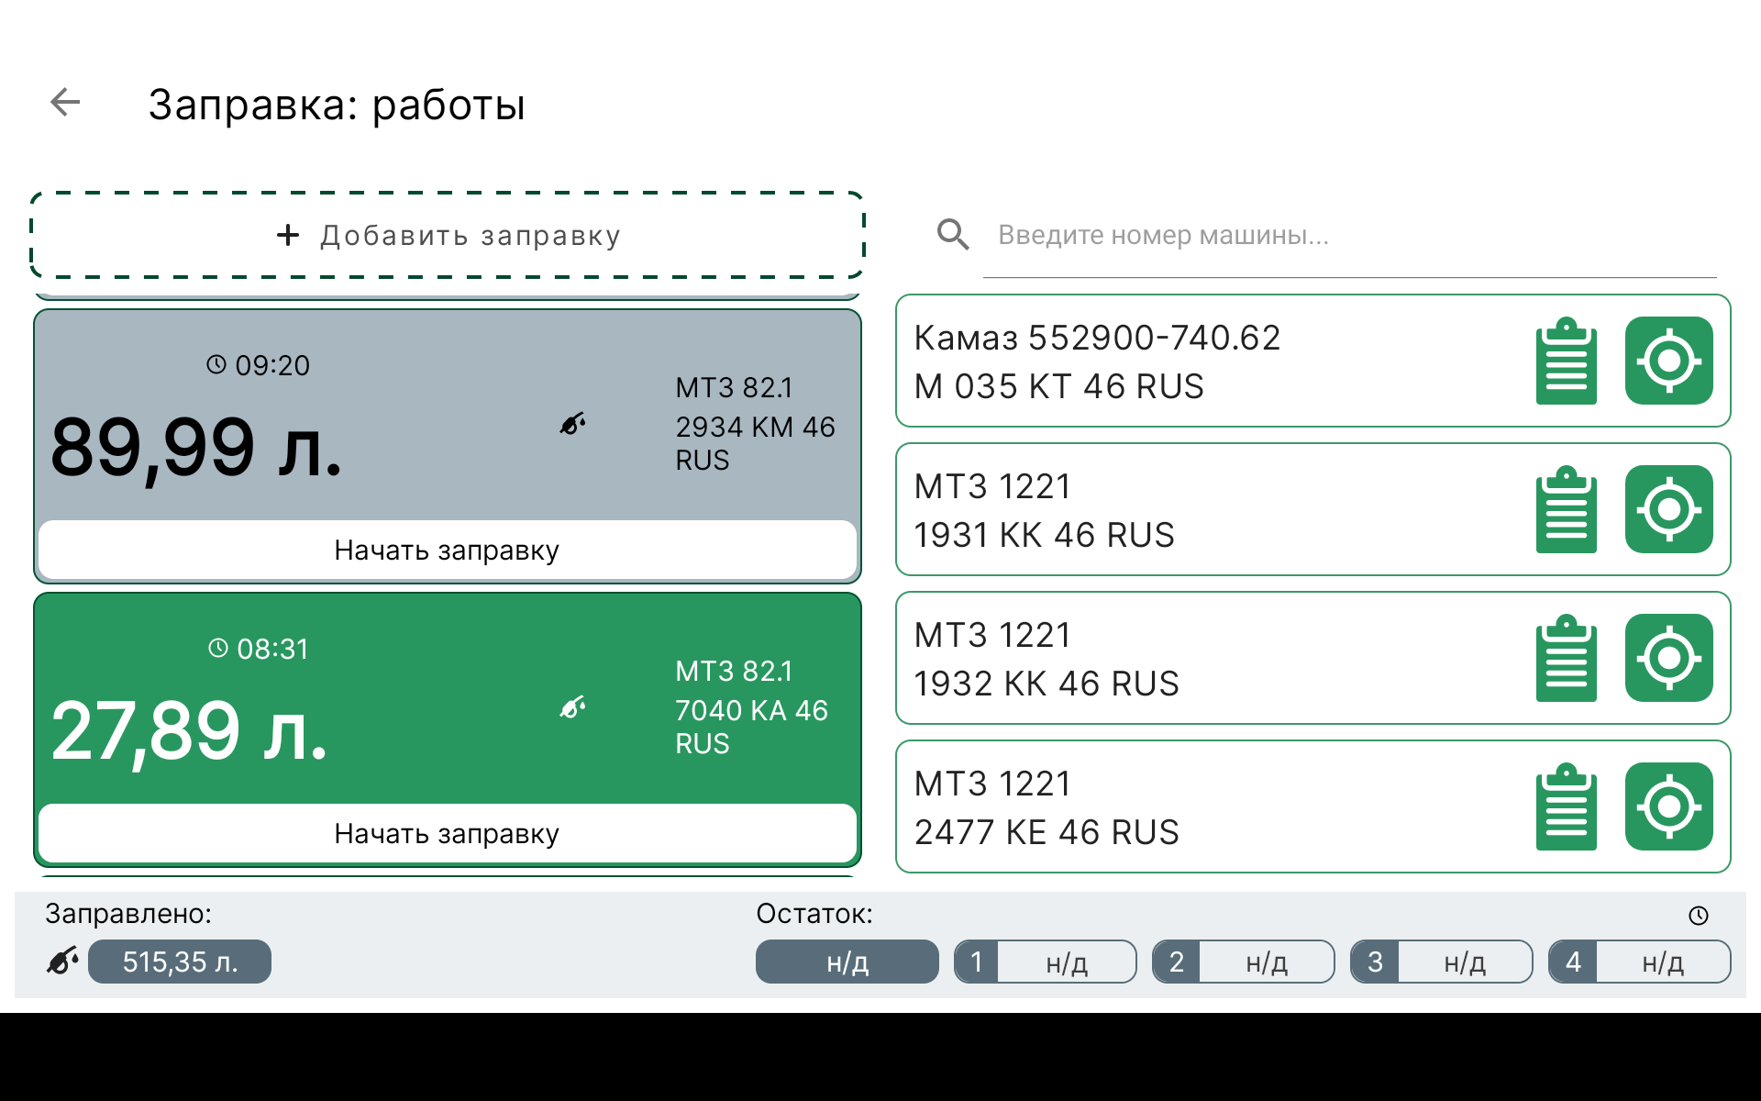This screenshot has height=1101, width=1761.
Task: Open clipboard list for МТЗ 1221 1931 KK
Action: click(x=1567, y=510)
